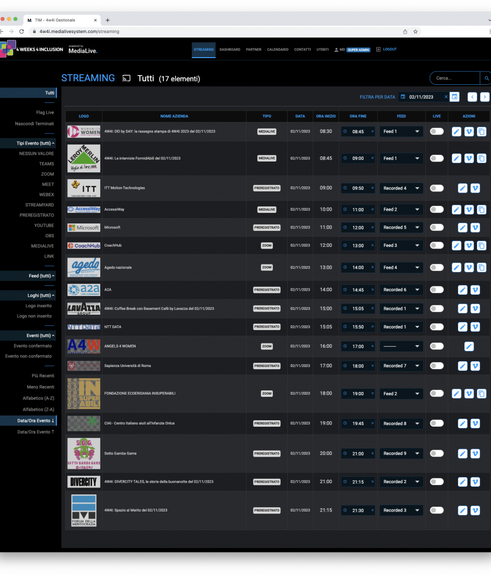491x576 pixels.
Task: Toggle live switch for ITT Motion Technologies
Action: [437, 188]
